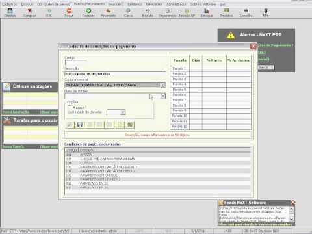Open the Consulta toolbar icon
312x234 pixels.
246,12
